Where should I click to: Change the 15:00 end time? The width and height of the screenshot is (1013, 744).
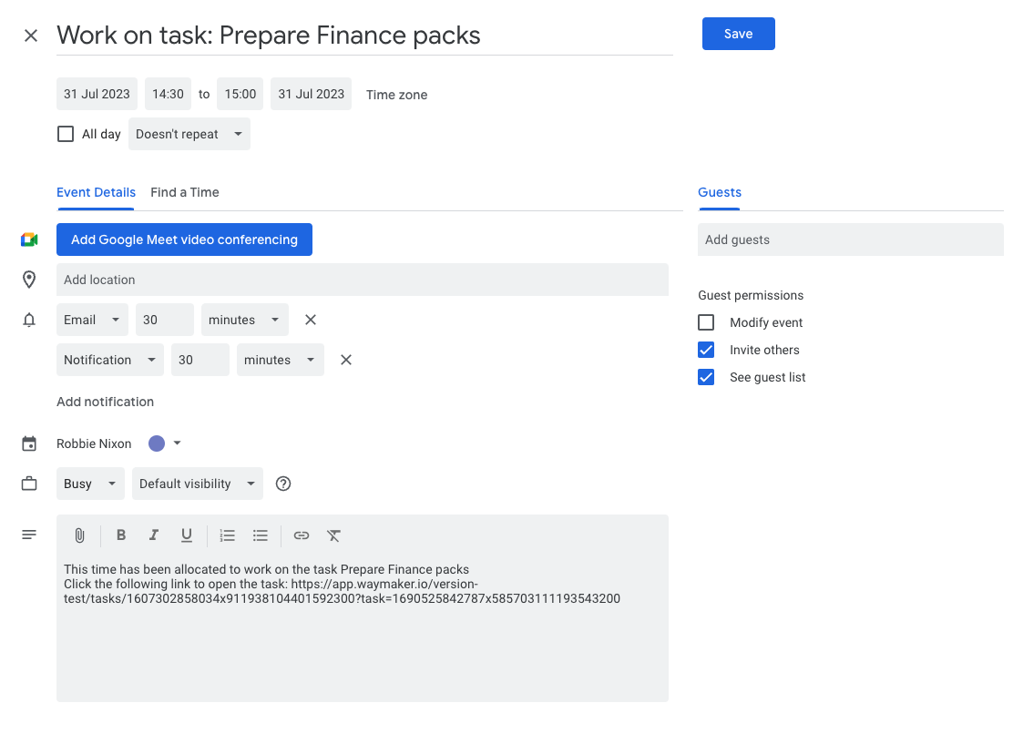pyautogui.click(x=240, y=95)
